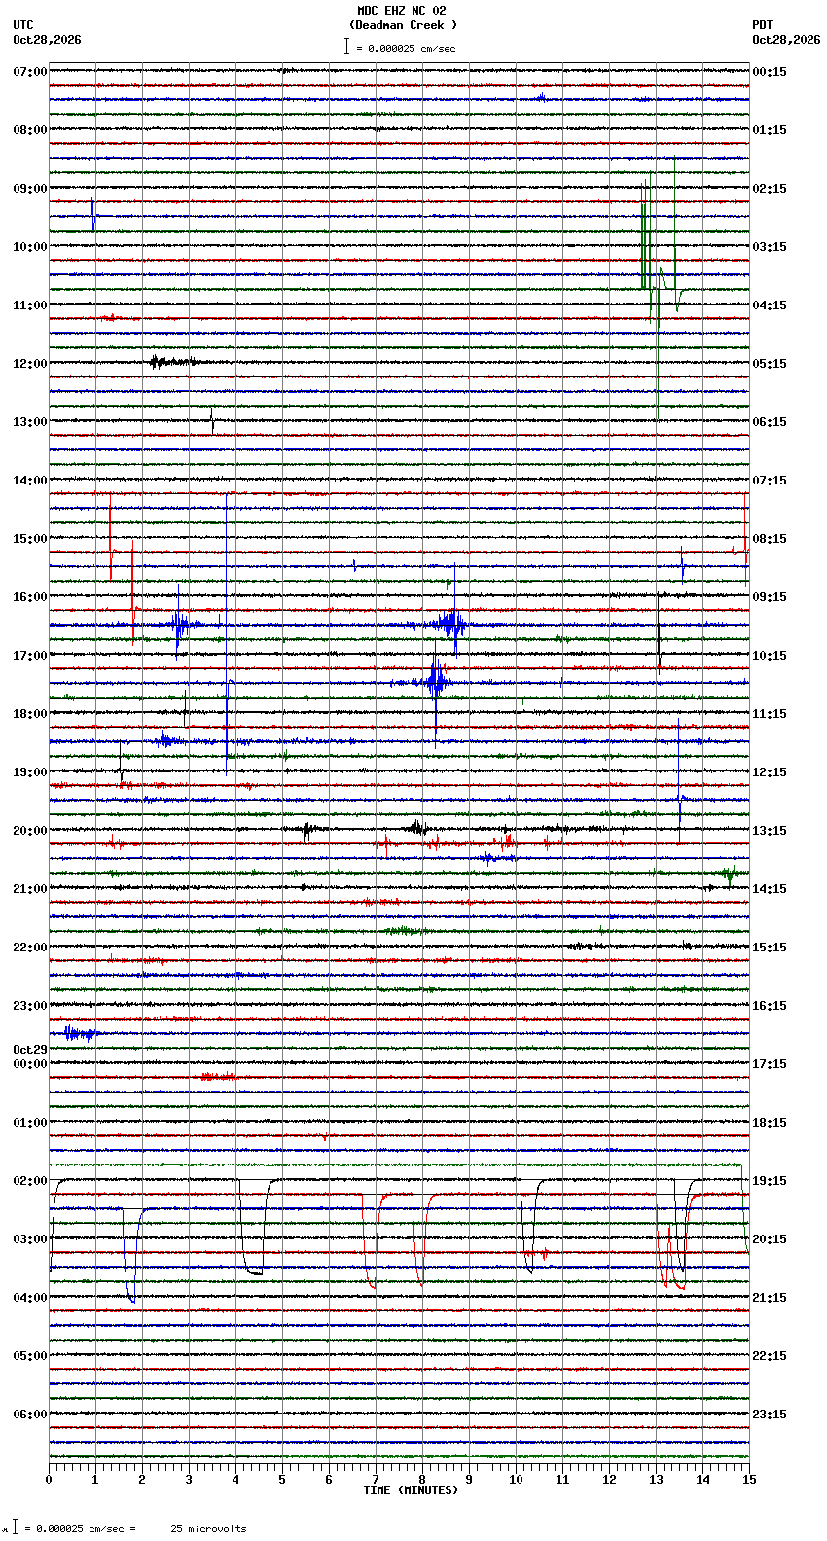Image resolution: width=827 pixels, height=1541 pixels.
Task: Click the 00:15 PDT time label
Action: tap(770, 72)
